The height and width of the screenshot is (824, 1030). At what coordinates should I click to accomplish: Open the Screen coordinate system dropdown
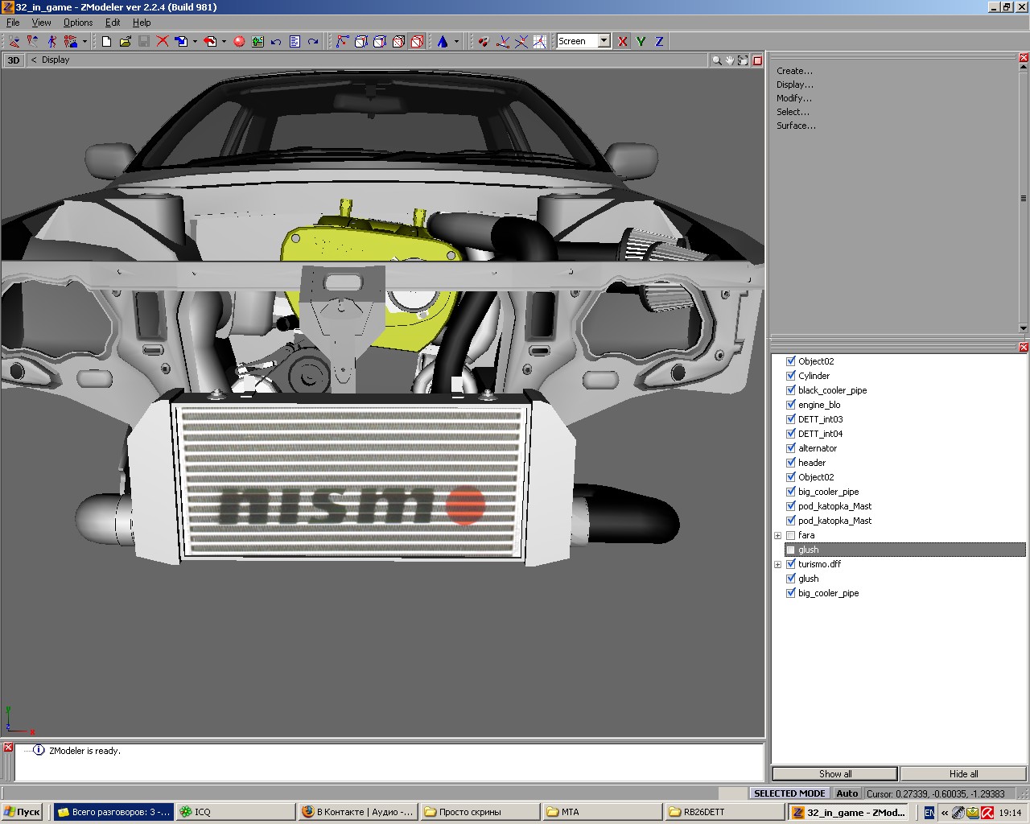click(604, 41)
